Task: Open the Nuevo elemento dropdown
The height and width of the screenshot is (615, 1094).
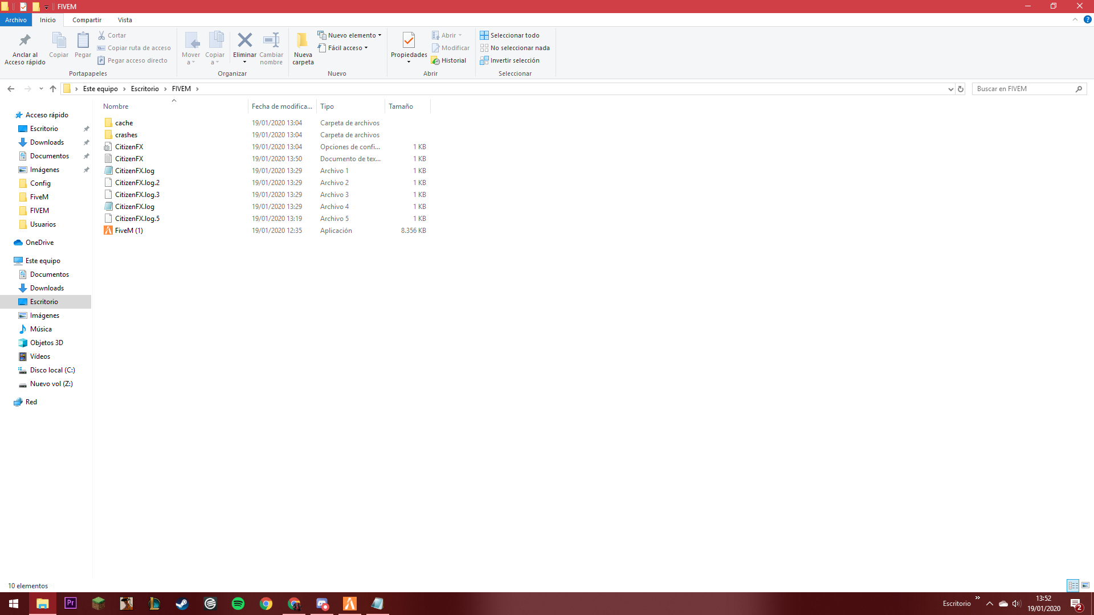Action: coord(349,35)
